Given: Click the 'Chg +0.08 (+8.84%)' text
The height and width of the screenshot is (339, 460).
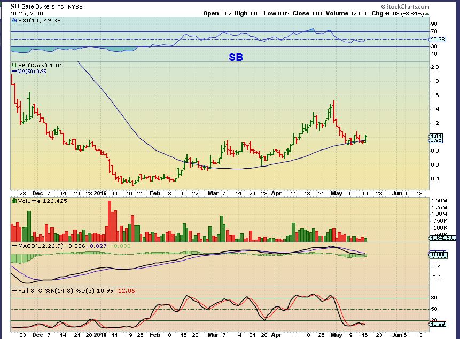Looking at the screenshot, I should 398,13.
